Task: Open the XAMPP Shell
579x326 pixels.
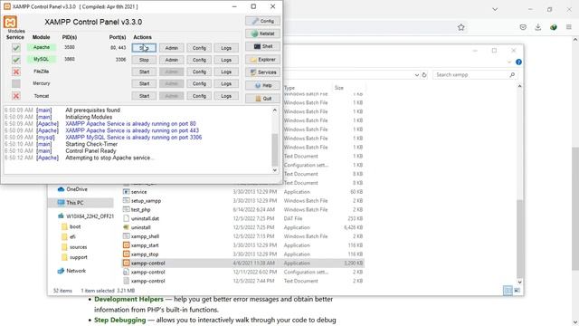Action: point(262,46)
